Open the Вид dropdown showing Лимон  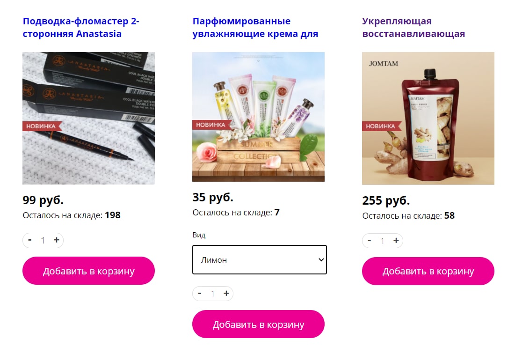[x=260, y=259]
